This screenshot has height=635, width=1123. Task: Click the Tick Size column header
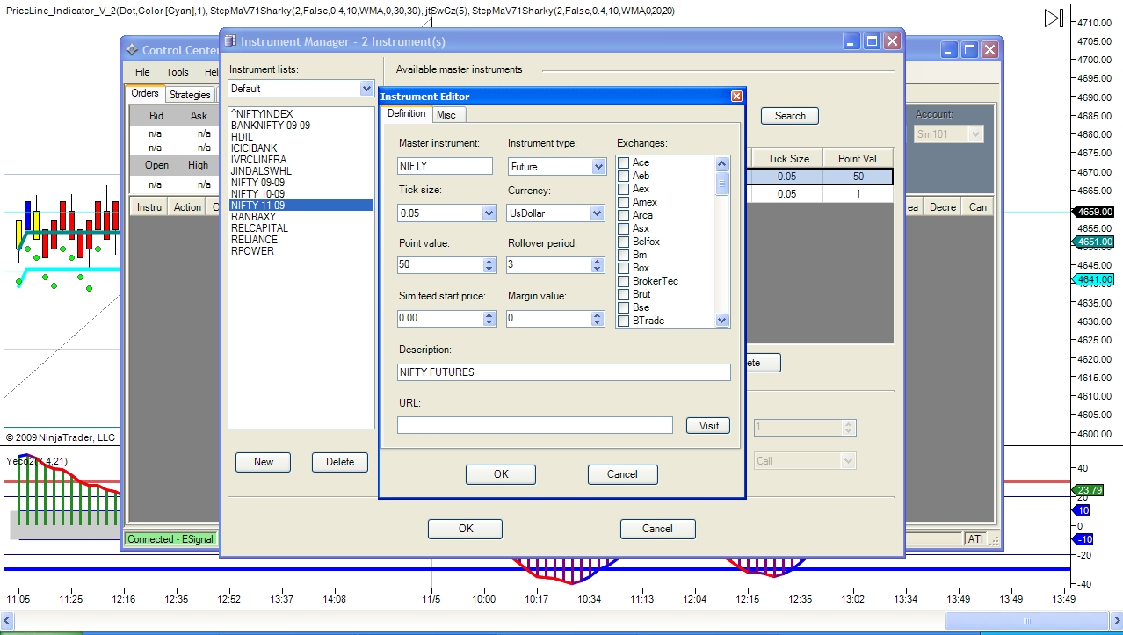coord(788,159)
